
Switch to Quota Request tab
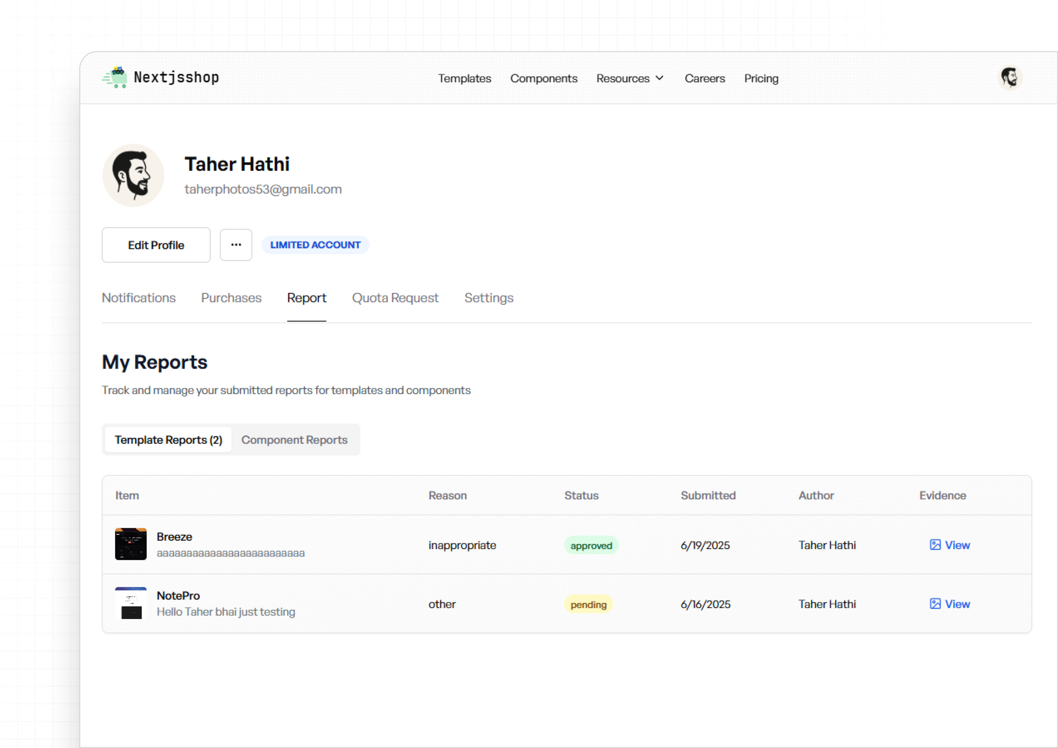coord(395,298)
